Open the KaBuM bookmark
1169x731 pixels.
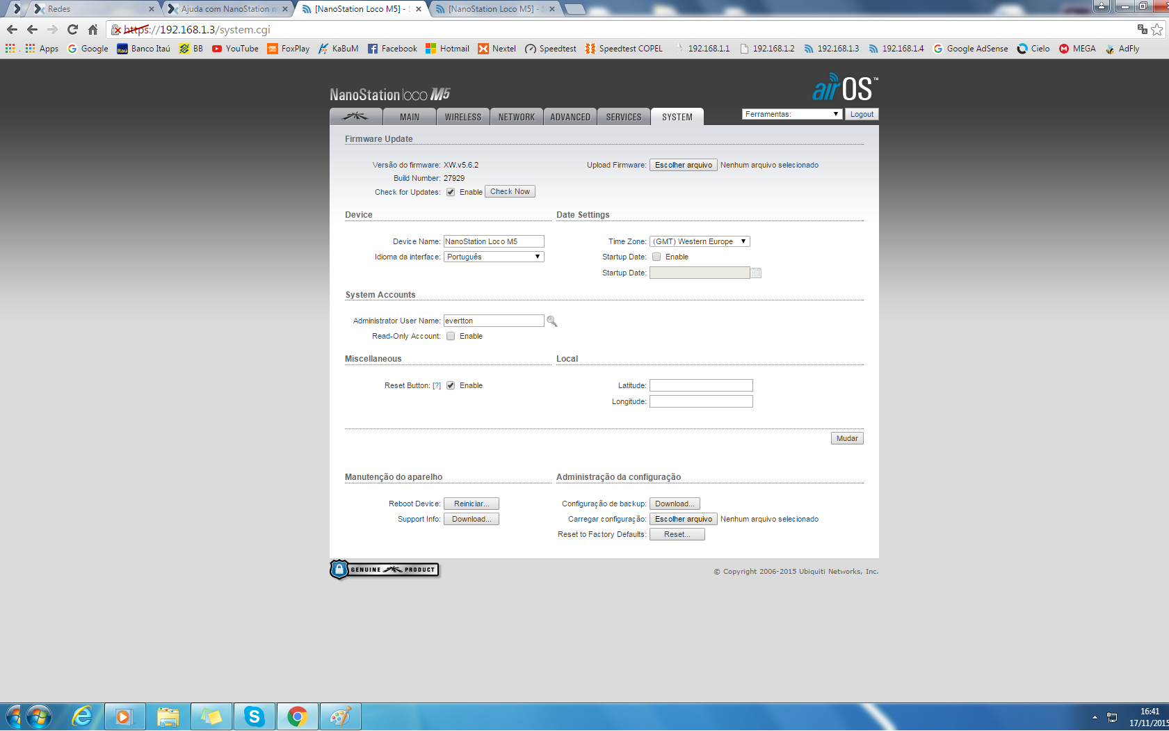click(x=338, y=49)
